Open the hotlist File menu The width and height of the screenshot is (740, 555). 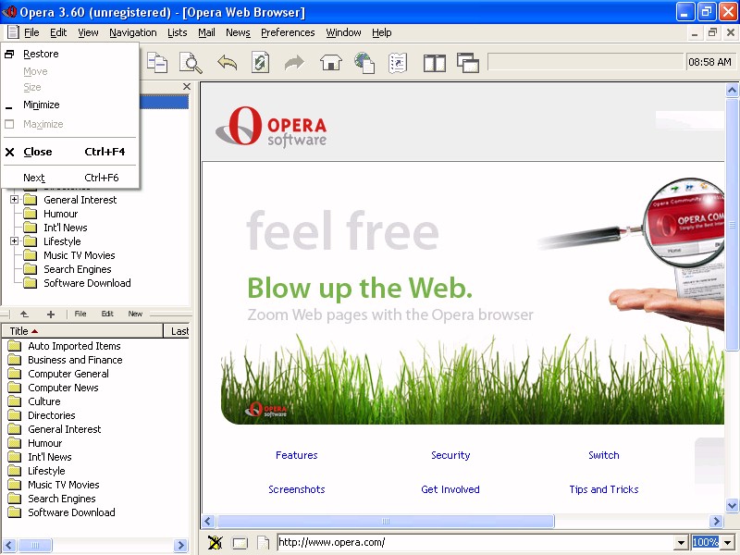click(80, 314)
